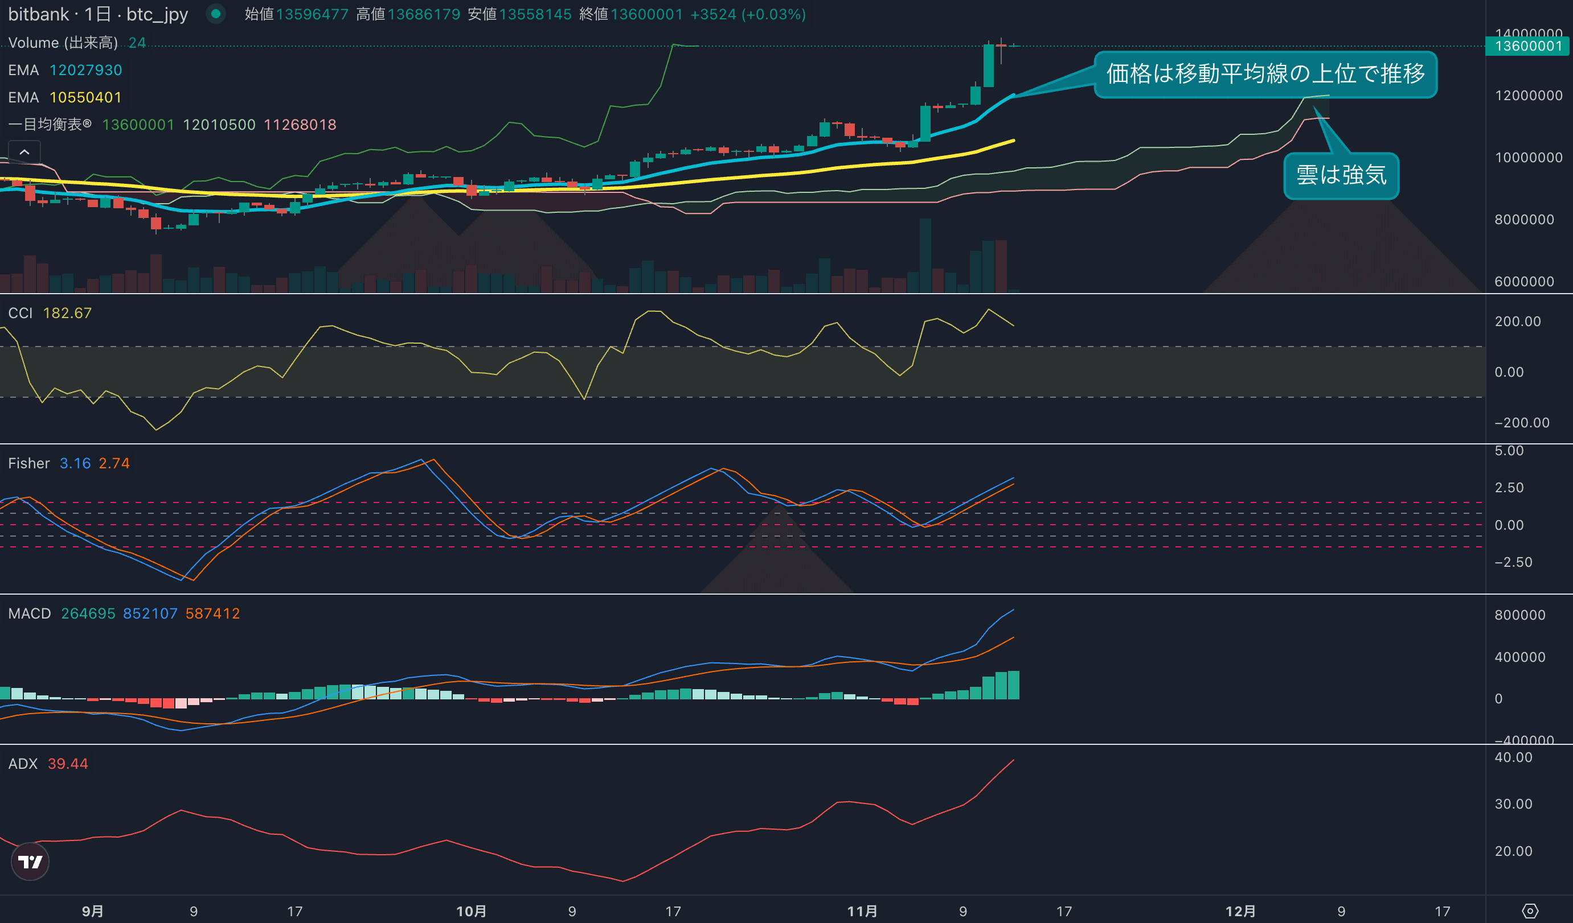Click the current price tag 13600001
The height and width of the screenshot is (923, 1573).
[1528, 46]
